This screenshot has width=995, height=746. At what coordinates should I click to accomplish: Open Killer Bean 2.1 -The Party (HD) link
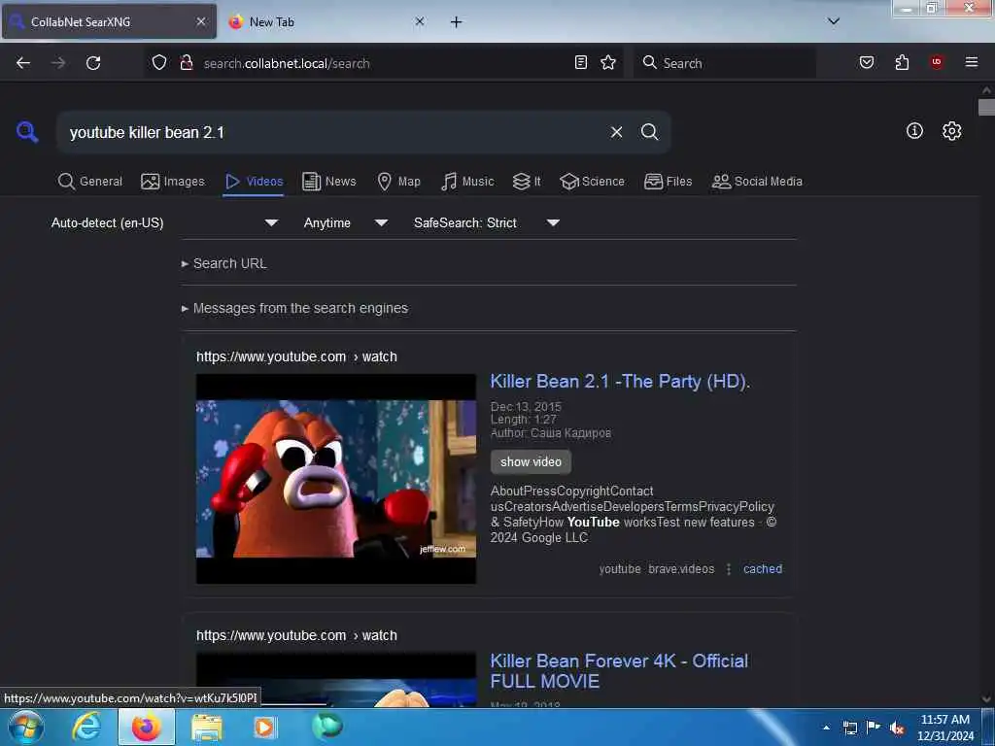620,381
